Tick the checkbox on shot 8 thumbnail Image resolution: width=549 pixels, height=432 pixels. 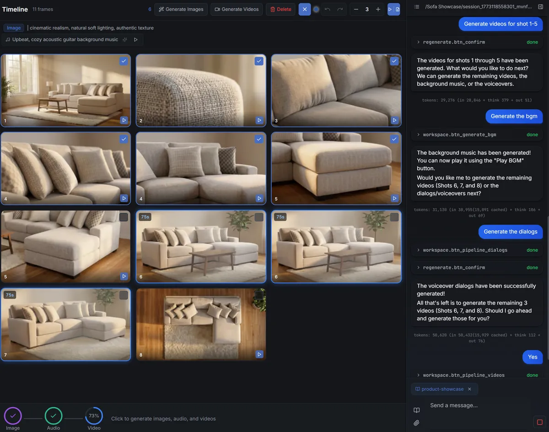coord(259,295)
